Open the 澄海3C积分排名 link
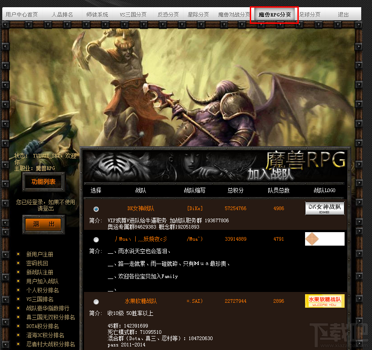The width and height of the screenshot is (372, 350). [x=45, y=335]
